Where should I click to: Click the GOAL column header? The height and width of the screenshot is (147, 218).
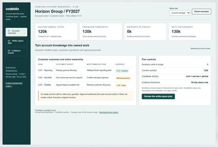coord(41,64)
